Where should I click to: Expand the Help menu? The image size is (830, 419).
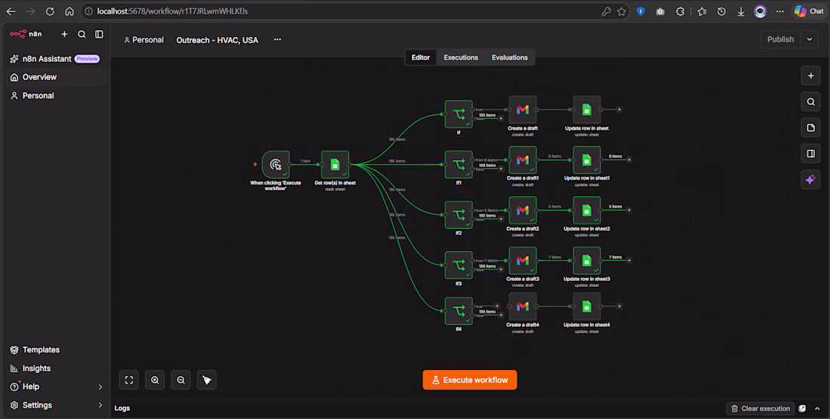(56, 387)
